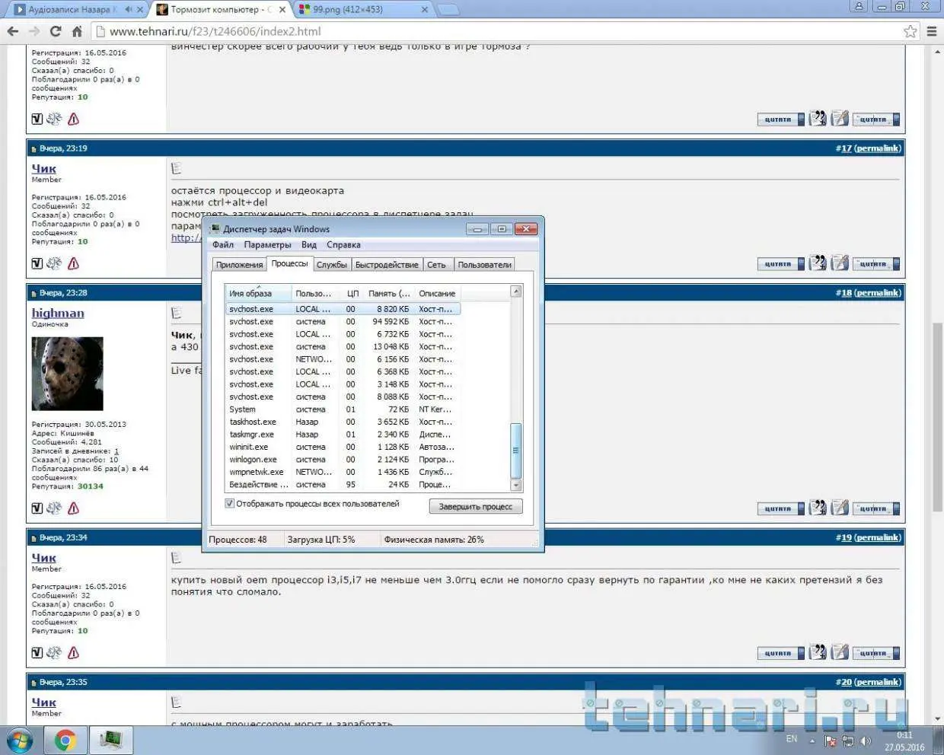This screenshot has height=755, width=944.
Task: Select wininit.exe process row
Action: click(x=343, y=447)
